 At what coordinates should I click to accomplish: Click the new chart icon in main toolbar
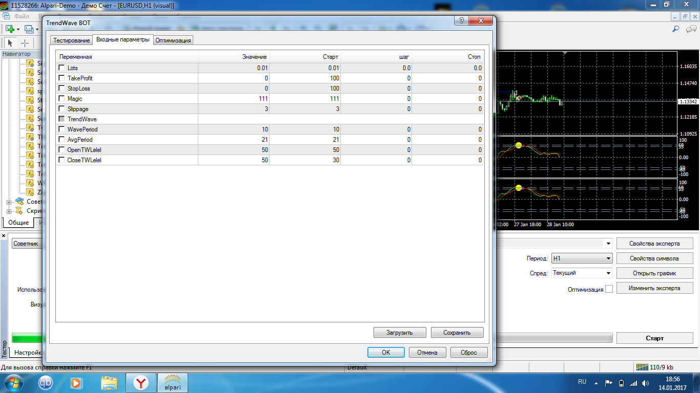tap(9, 29)
